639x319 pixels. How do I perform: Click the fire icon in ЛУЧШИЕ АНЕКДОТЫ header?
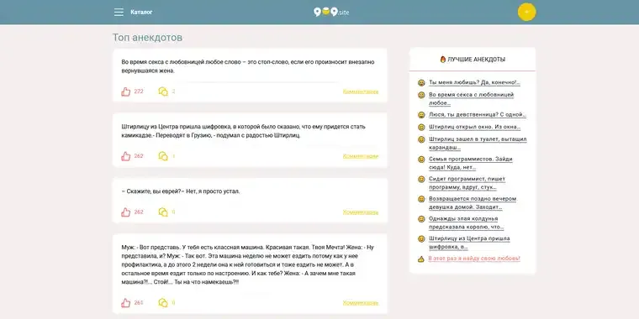pos(443,60)
